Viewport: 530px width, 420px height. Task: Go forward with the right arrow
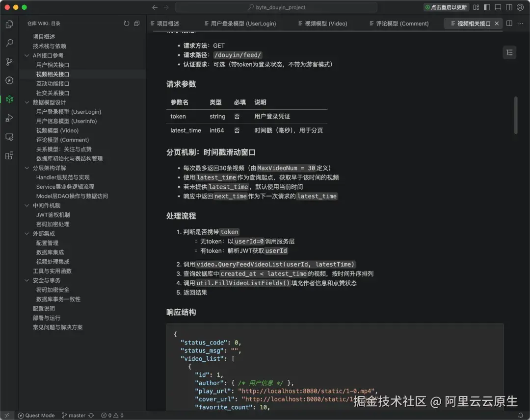[166, 7]
